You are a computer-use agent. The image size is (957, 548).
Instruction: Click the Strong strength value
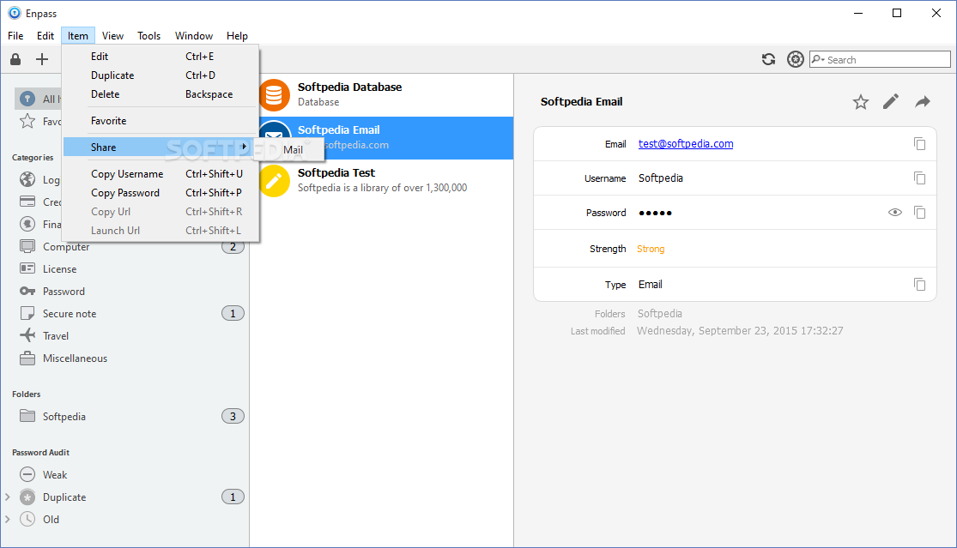(651, 249)
